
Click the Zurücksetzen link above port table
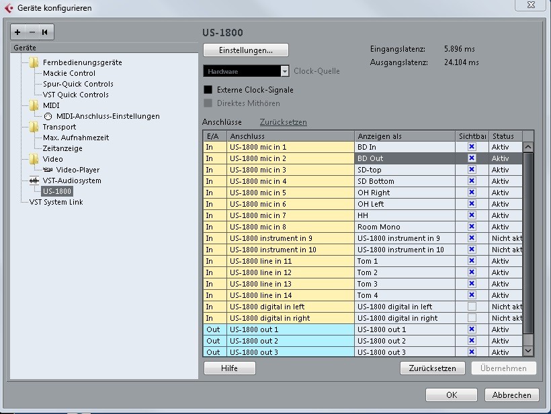284,122
